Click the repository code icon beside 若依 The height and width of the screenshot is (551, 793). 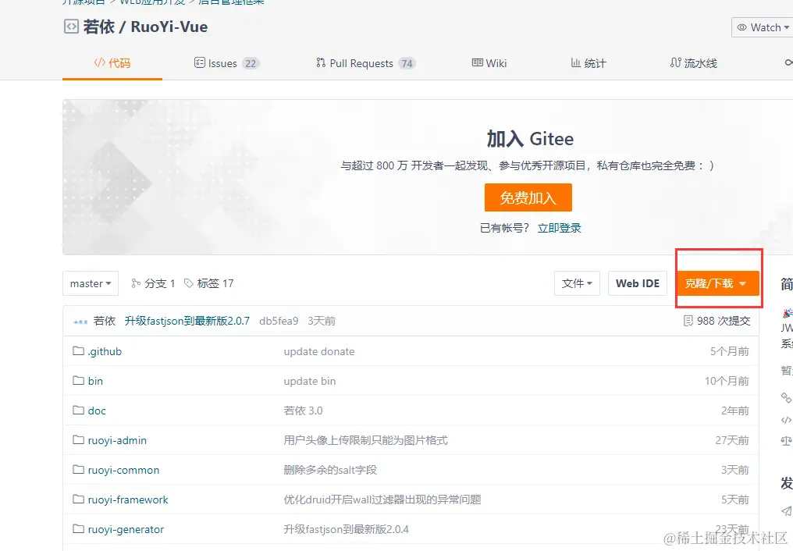pos(71,27)
